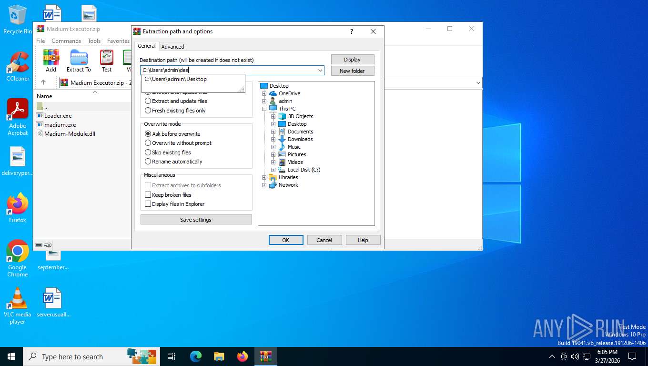Click the Add toolbar icon in WinRAR
The width and height of the screenshot is (648, 366).
tap(51, 61)
